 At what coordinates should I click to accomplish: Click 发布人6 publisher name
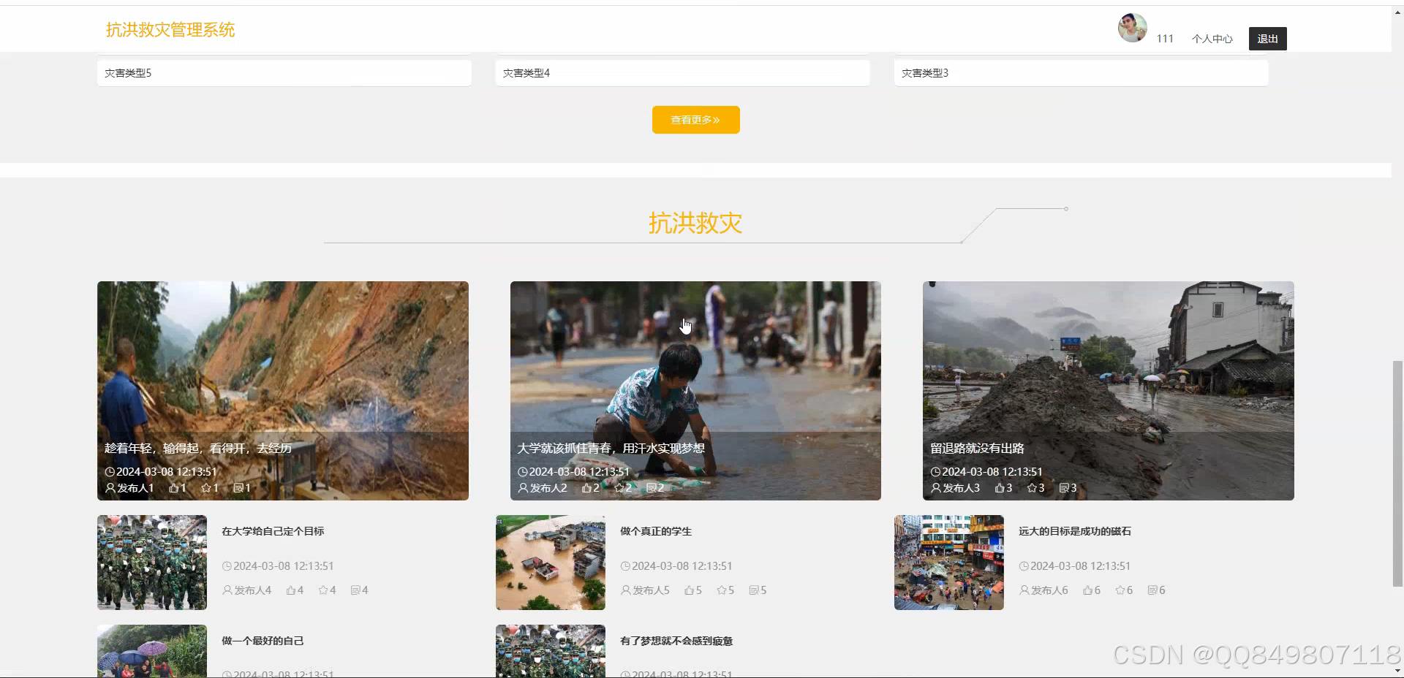pos(1050,590)
